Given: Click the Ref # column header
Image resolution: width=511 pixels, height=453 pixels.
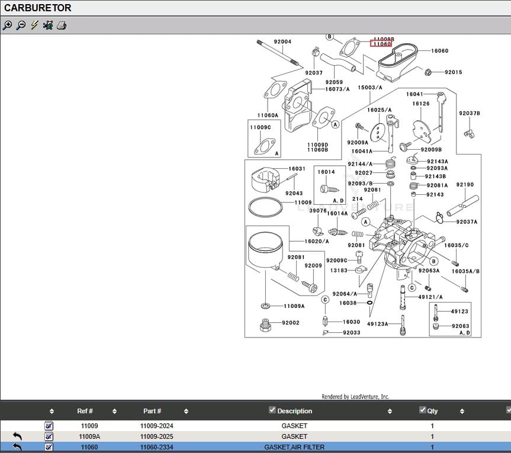Looking at the screenshot, I should pos(85,411).
